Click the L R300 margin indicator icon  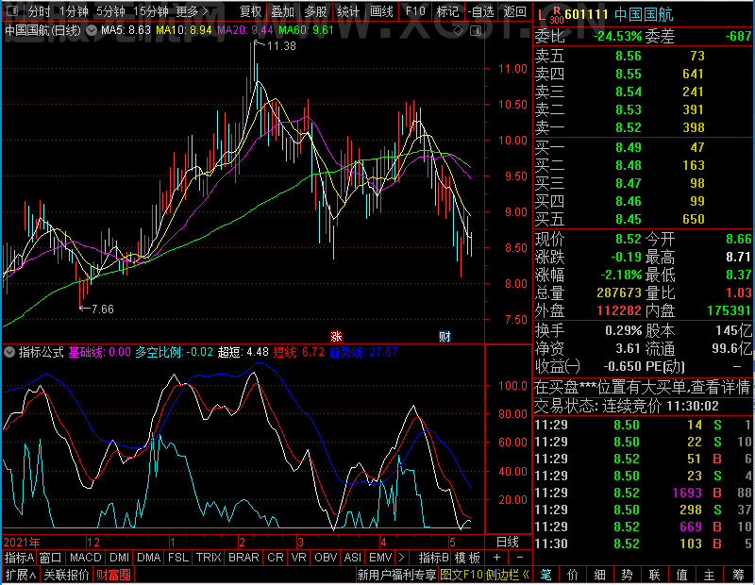[x=550, y=15]
